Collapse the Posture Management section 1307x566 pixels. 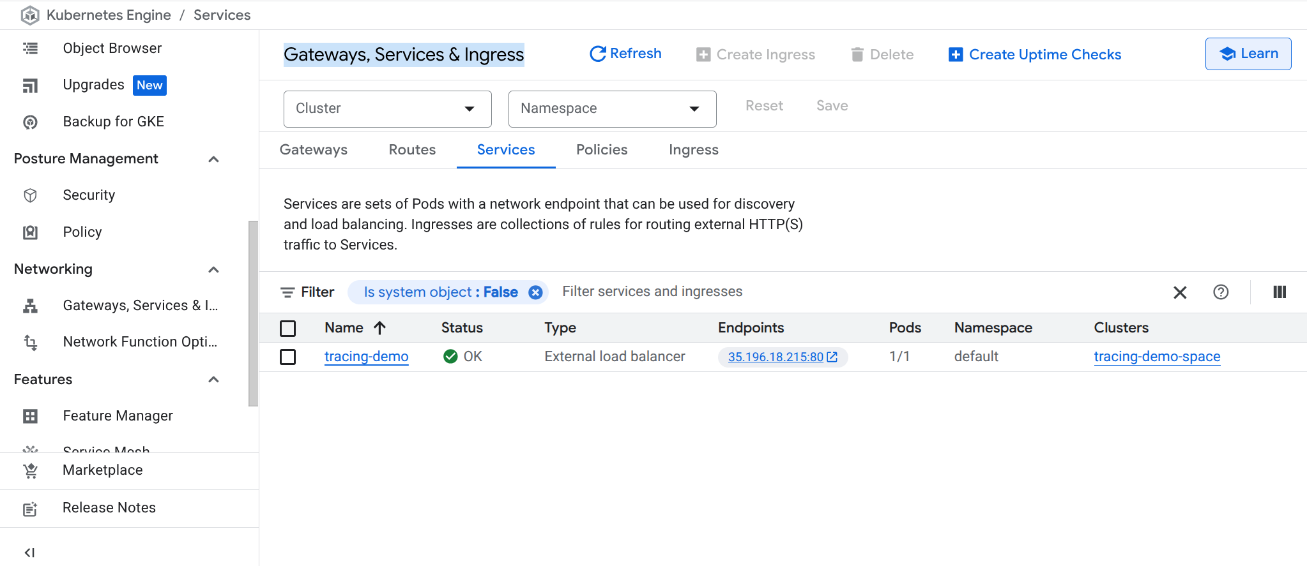[214, 159]
